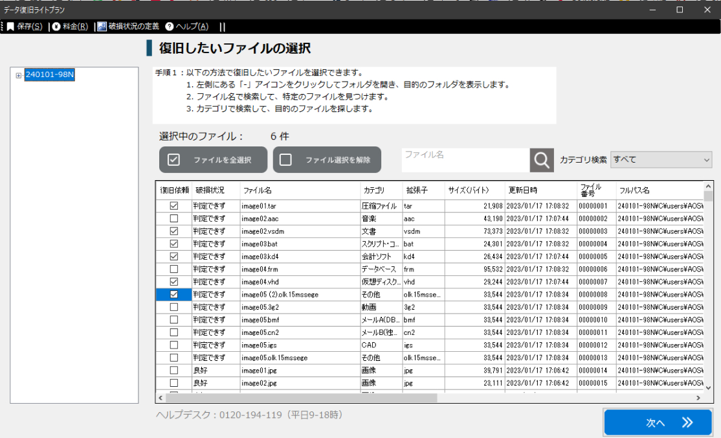Click the save bookmark icon in toolbar
This screenshot has height=438, width=721.
click(10, 27)
